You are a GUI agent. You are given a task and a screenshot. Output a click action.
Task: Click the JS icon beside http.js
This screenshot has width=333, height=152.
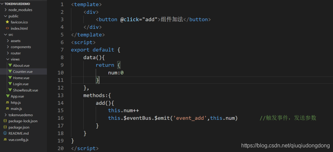(7, 102)
